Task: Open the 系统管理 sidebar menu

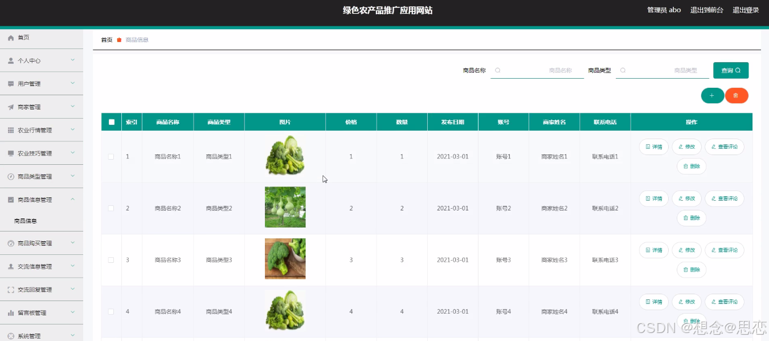Action: pyautogui.click(x=42, y=336)
